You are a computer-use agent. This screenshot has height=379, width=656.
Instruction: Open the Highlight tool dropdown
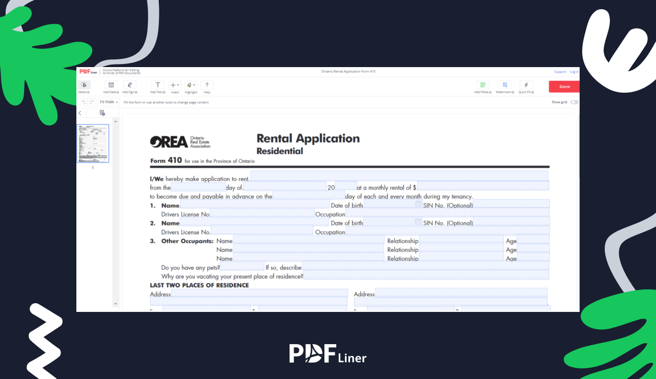coord(191,85)
